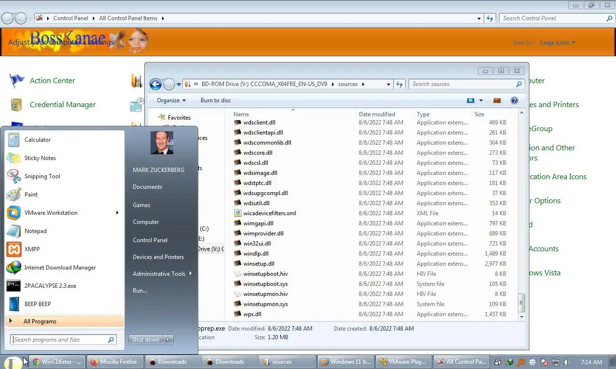Click the user account picture thumbnail
The height and width of the screenshot is (369, 616).
[x=162, y=143]
